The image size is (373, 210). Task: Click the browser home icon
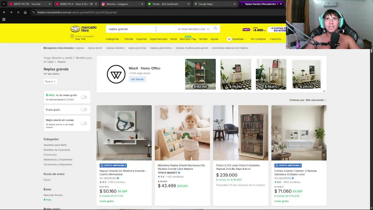tap(25, 12)
